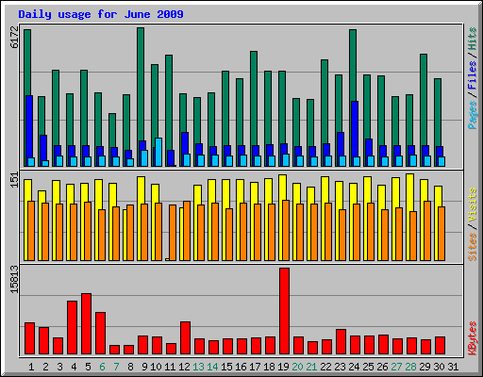
Task: Click the blue files bar for day 1
Action: click(x=29, y=126)
